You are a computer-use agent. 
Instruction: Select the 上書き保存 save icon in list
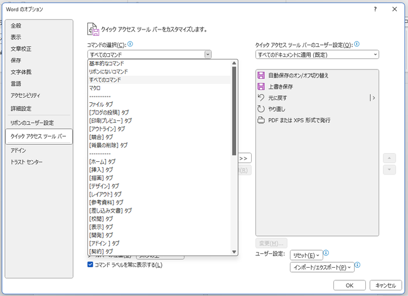click(261, 87)
